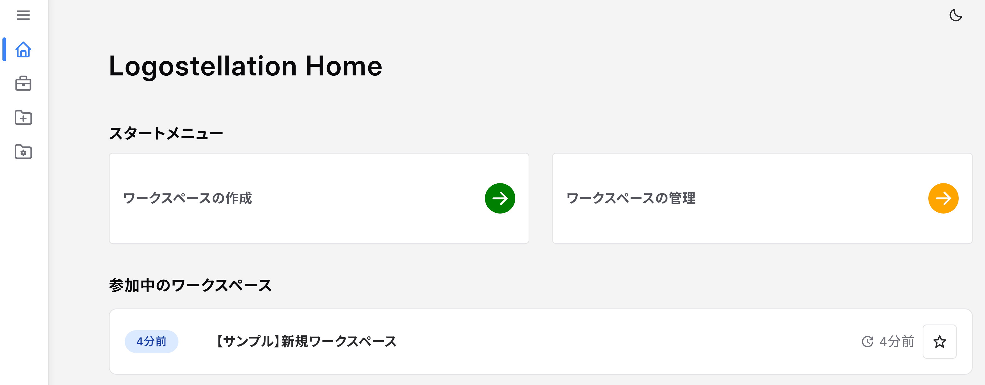Open the Home section from the sidebar
This screenshot has width=985, height=385.
[23, 50]
